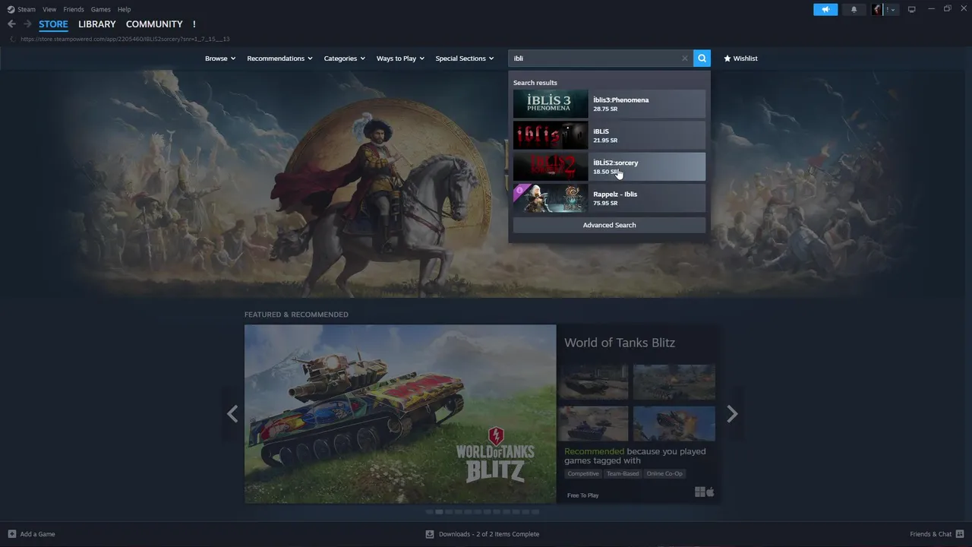Click the Downloads tray icon
The width and height of the screenshot is (972, 547).
tap(430, 534)
